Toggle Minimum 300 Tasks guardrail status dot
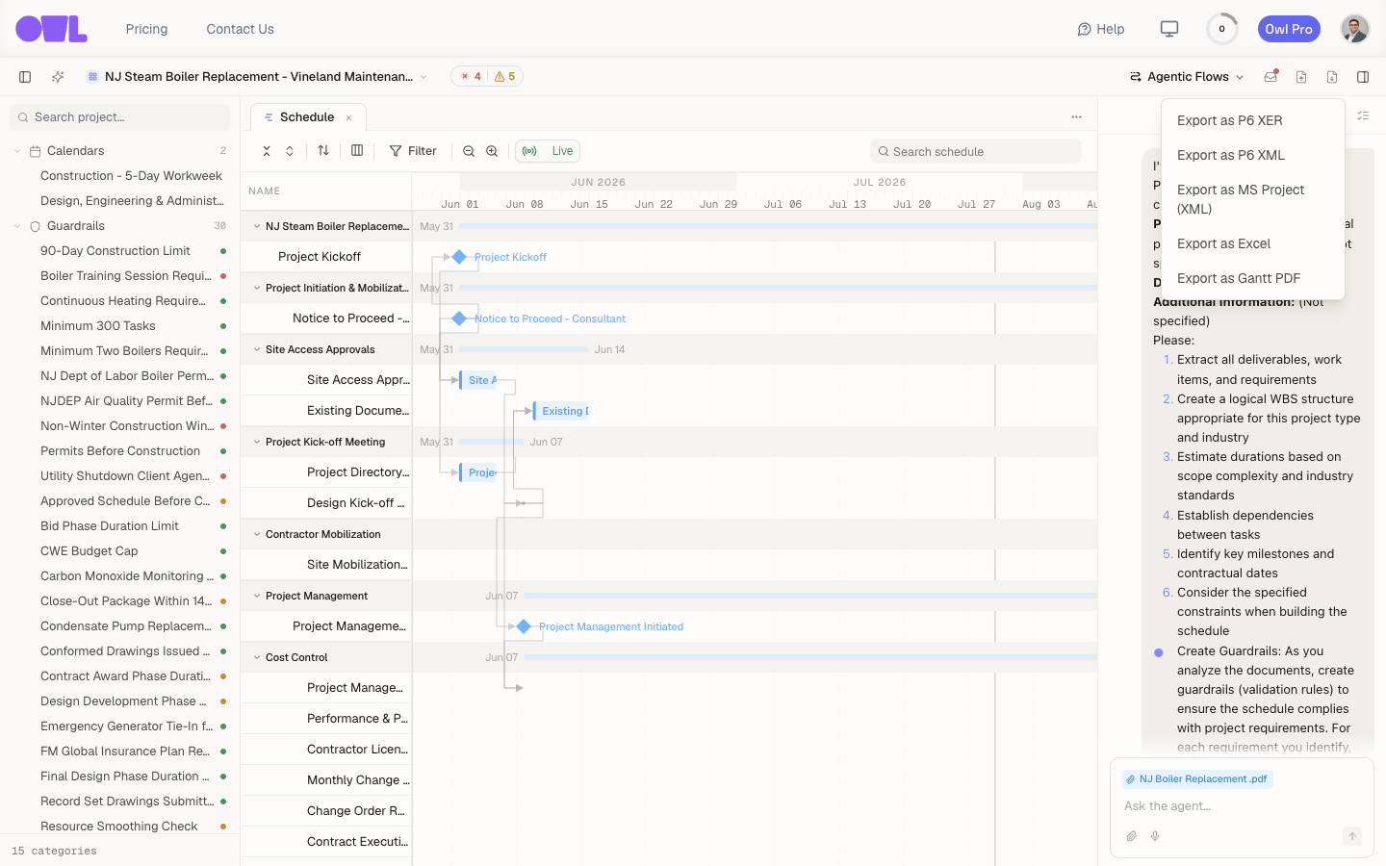Screen dimensions: 1386x866 click(223, 326)
